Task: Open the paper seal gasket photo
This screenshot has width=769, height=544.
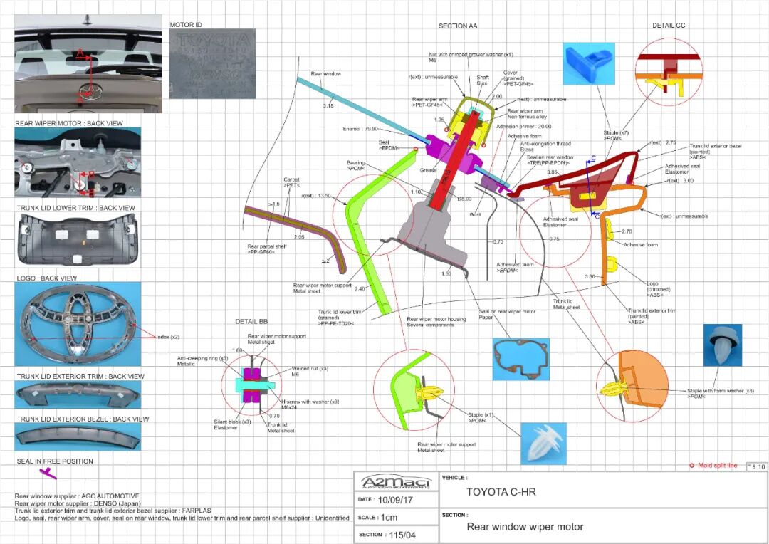Action: click(520, 359)
